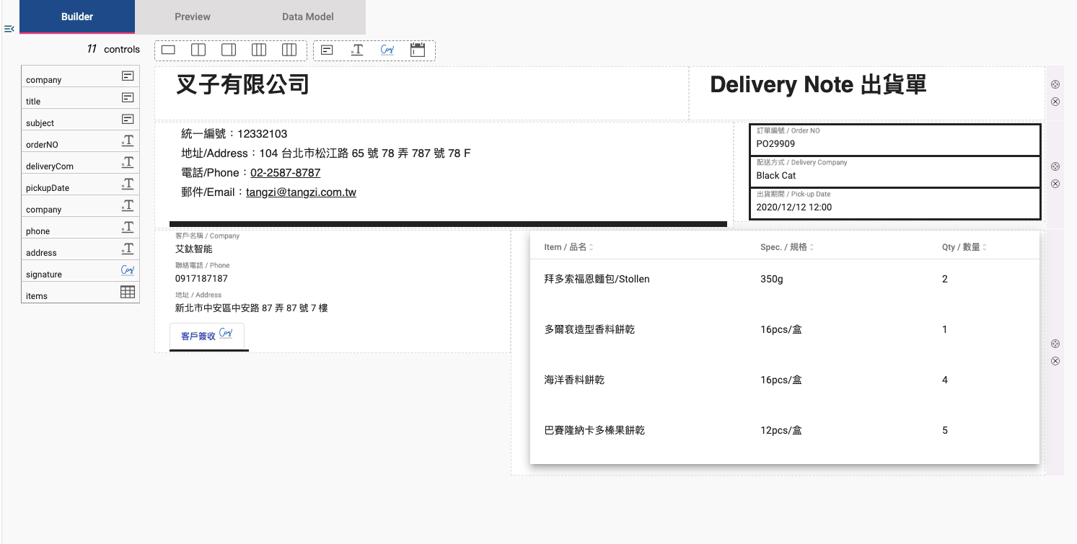This screenshot has width=1077, height=544.
Task: Delete the order info row using circled X
Action: click(x=1055, y=184)
